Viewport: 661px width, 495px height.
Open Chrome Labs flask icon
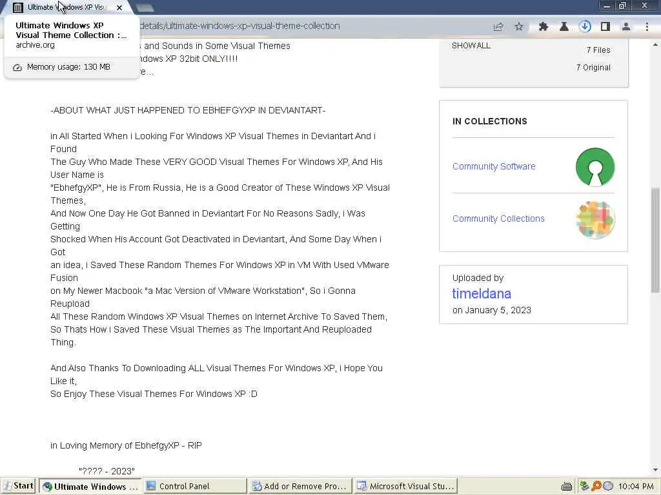[564, 26]
